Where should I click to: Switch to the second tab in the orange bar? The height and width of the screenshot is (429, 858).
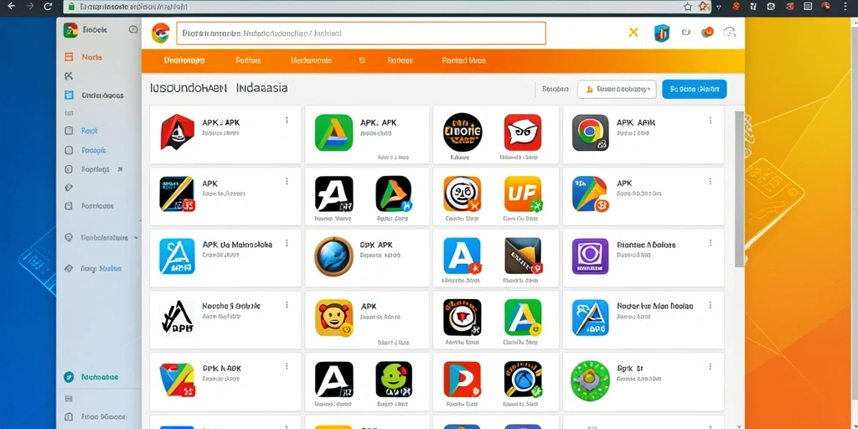tap(248, 60)
